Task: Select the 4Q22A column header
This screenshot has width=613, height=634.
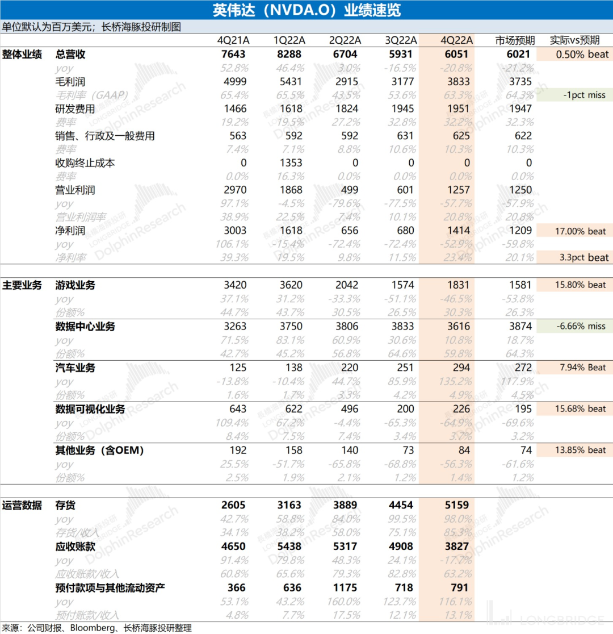Action: [456, 40]
